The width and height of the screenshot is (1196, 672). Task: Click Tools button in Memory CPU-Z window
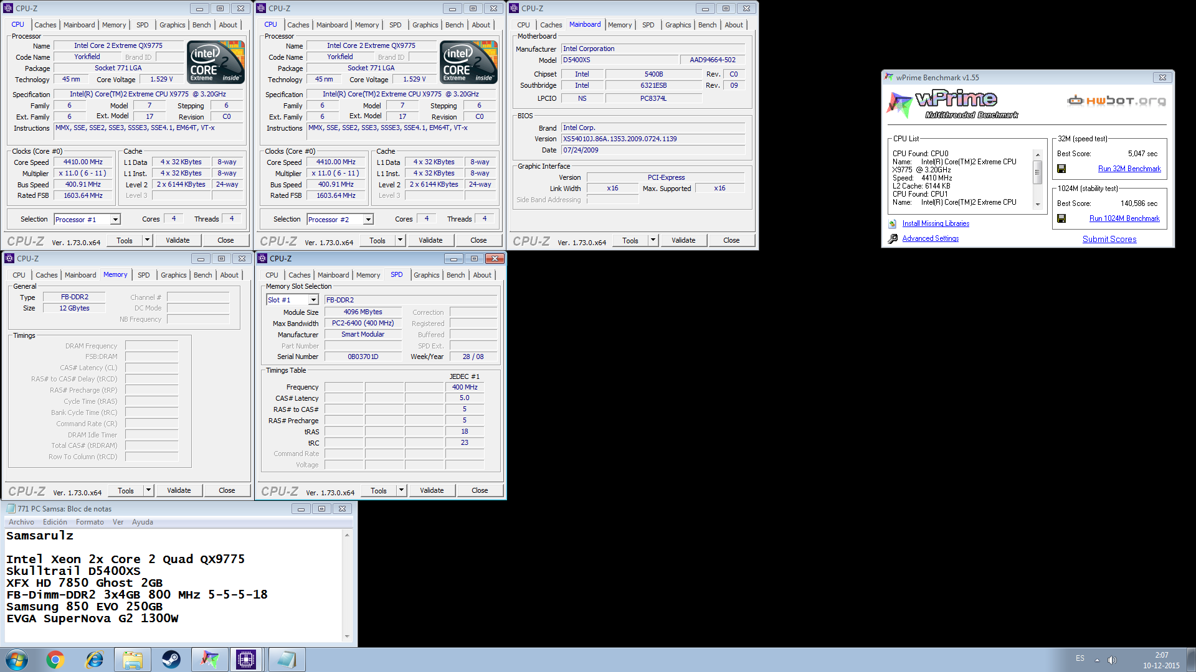(126, 490)
